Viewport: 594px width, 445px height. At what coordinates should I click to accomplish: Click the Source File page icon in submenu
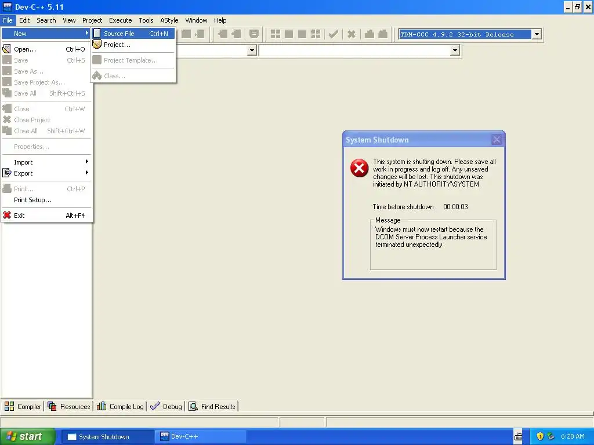coord(97,33)
